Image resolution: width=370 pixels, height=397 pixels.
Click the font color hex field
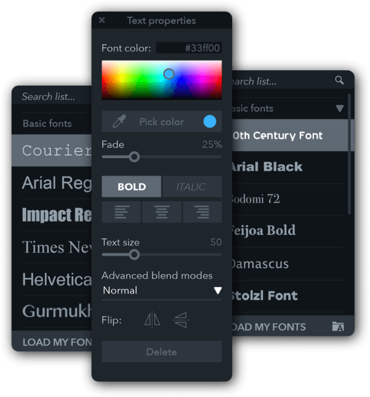[189, 48]
